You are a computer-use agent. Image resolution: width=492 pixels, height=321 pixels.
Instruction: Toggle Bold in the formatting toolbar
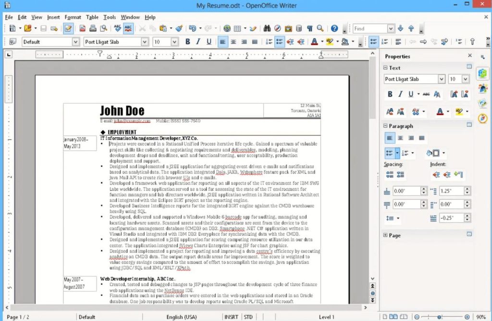(x=188, y=42)
